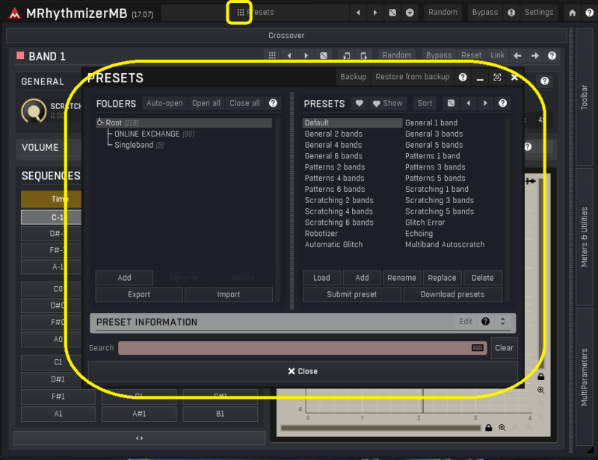Open the on-screen keyboard icon in search field
Viewport: 598px width, 460px height.
tap(477, 348)
